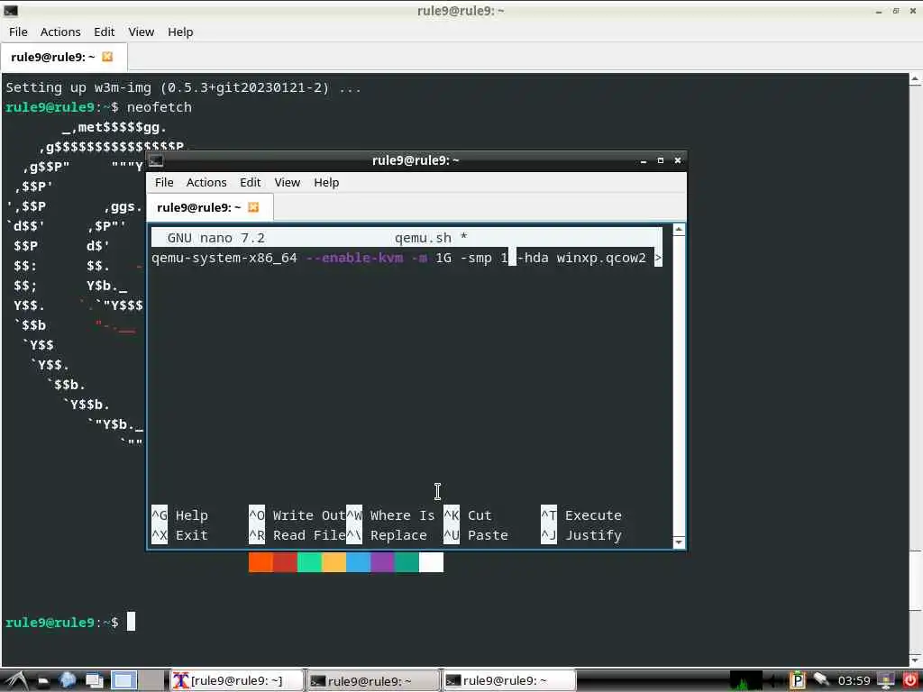
Task: Open the View menu of the background terminal
Action: [142, 32]
